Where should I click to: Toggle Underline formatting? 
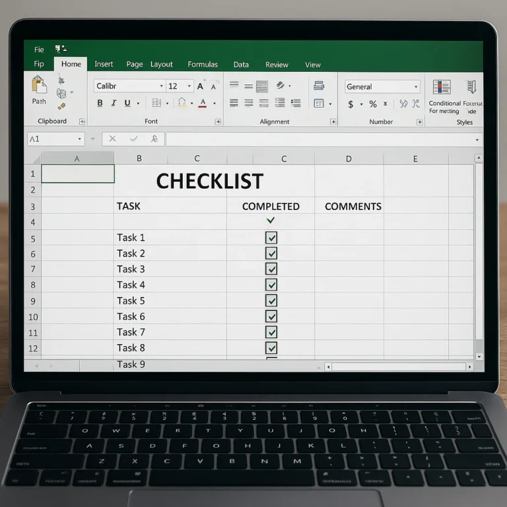coord(127,103)
